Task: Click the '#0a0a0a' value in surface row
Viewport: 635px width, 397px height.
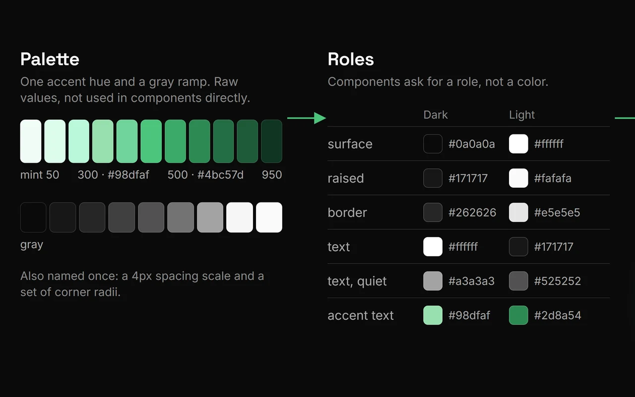Action: pos(472,144)
